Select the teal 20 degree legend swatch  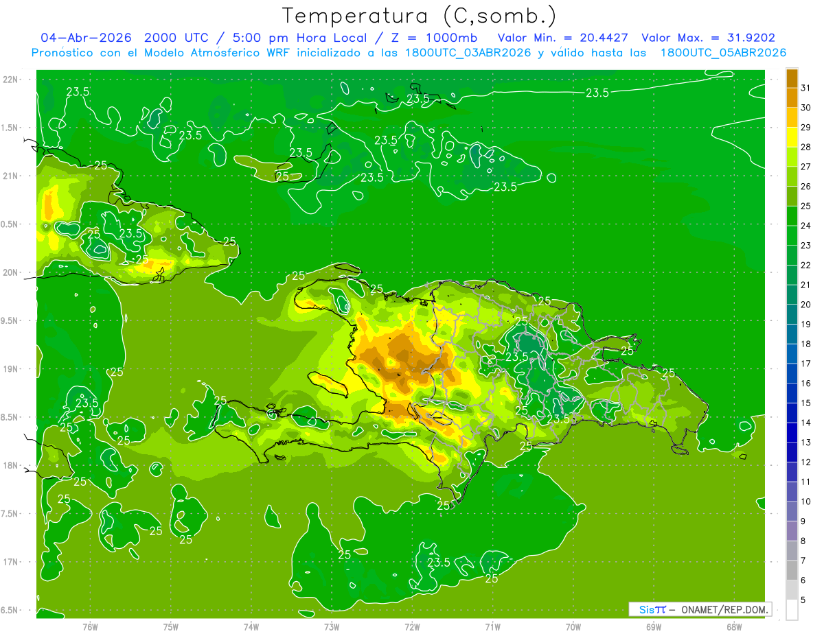[x=792, y=295]
